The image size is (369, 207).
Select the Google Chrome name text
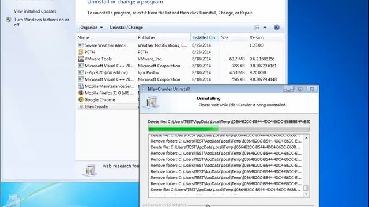point(100,99)
